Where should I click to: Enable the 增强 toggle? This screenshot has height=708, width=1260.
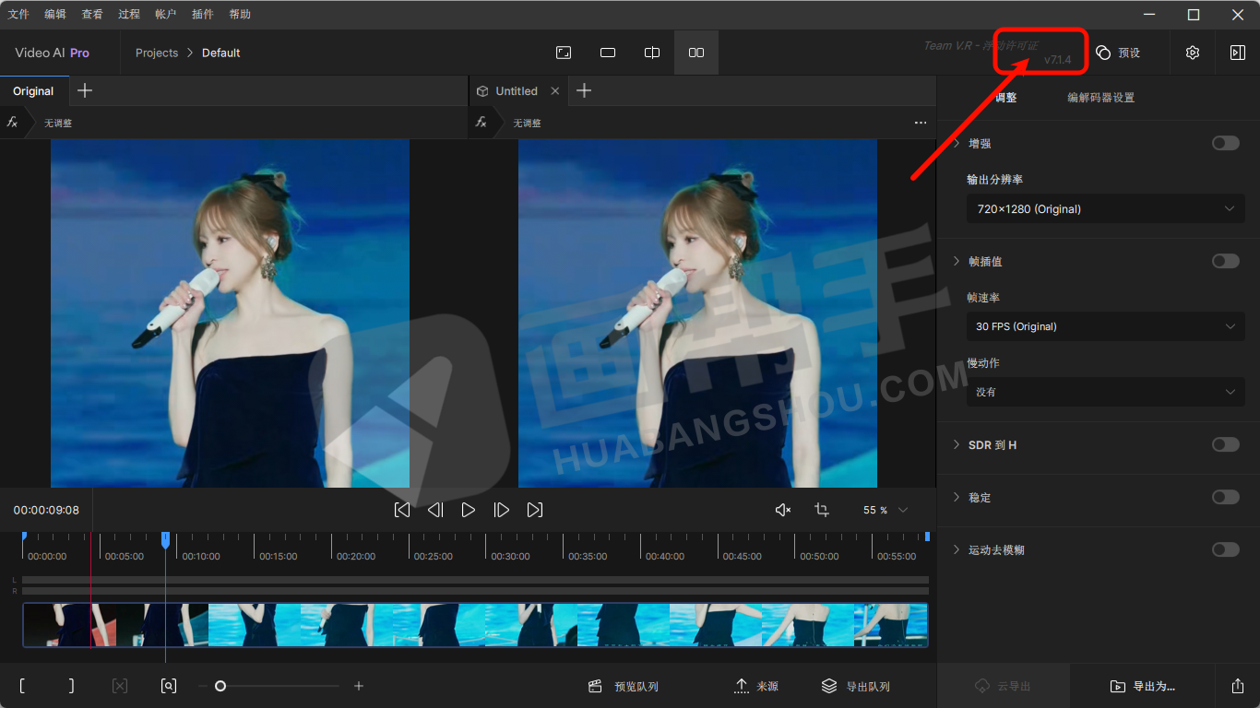click(x=1225, y=143)
